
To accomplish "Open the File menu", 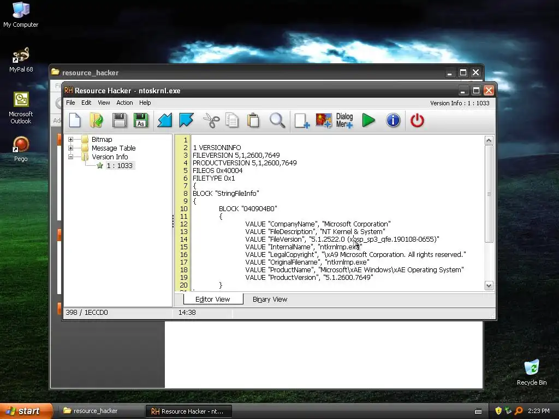I will click(x=70, y=103).
